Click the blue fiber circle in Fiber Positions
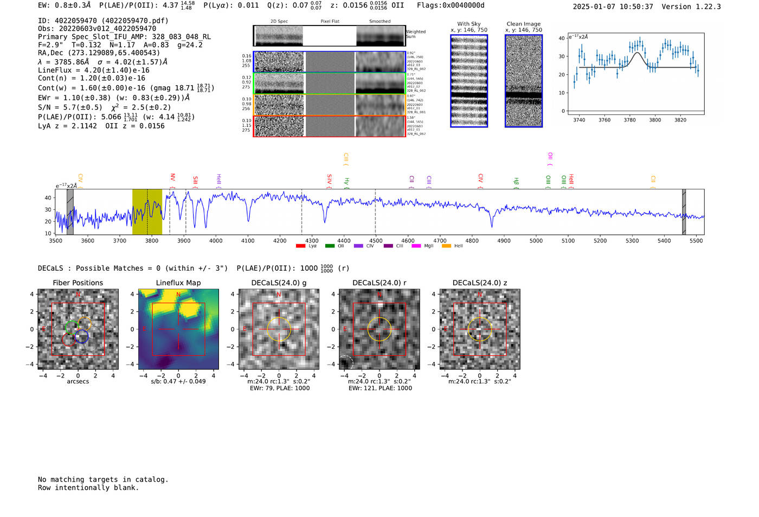 tap(81, 336)
